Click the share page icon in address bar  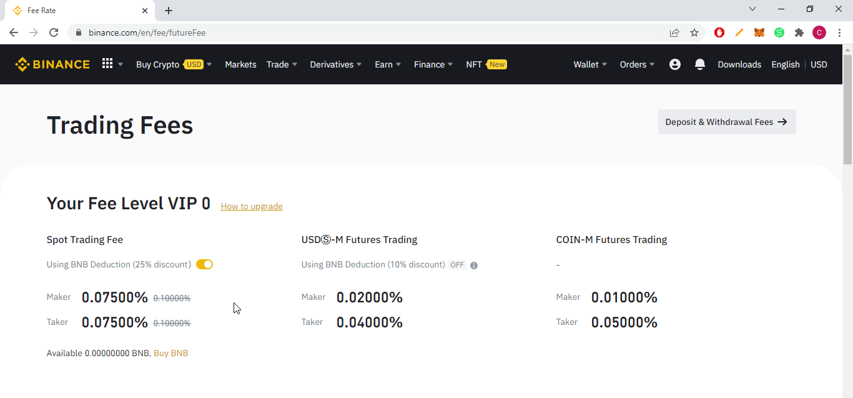click(674, 32)
